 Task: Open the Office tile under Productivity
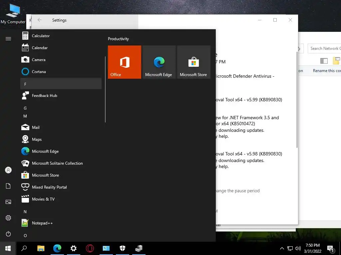point(125,62)
